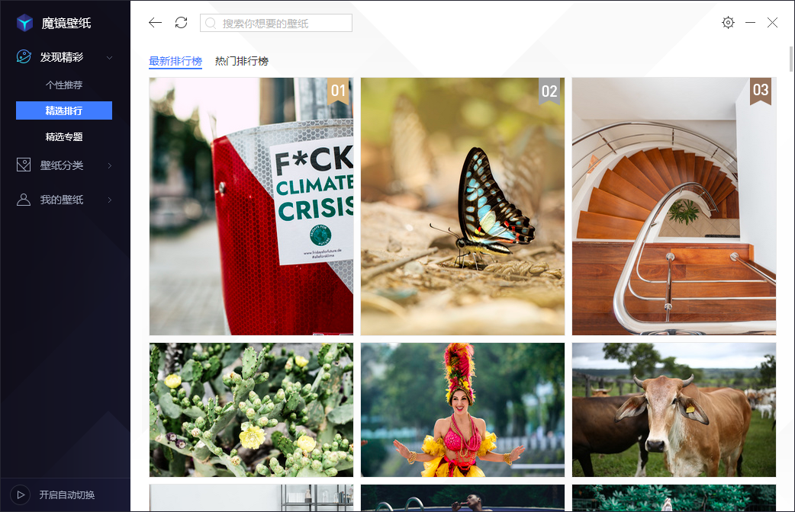Open the climate crisis sticker wallpaper

tap(251, 206)
